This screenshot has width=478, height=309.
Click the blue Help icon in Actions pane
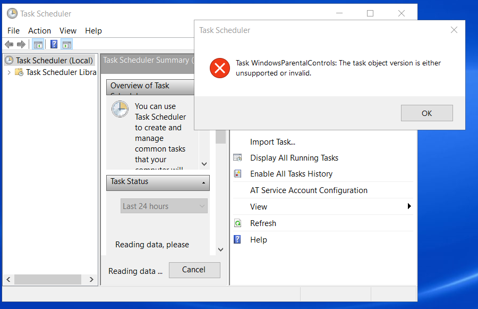coord(237,239)
